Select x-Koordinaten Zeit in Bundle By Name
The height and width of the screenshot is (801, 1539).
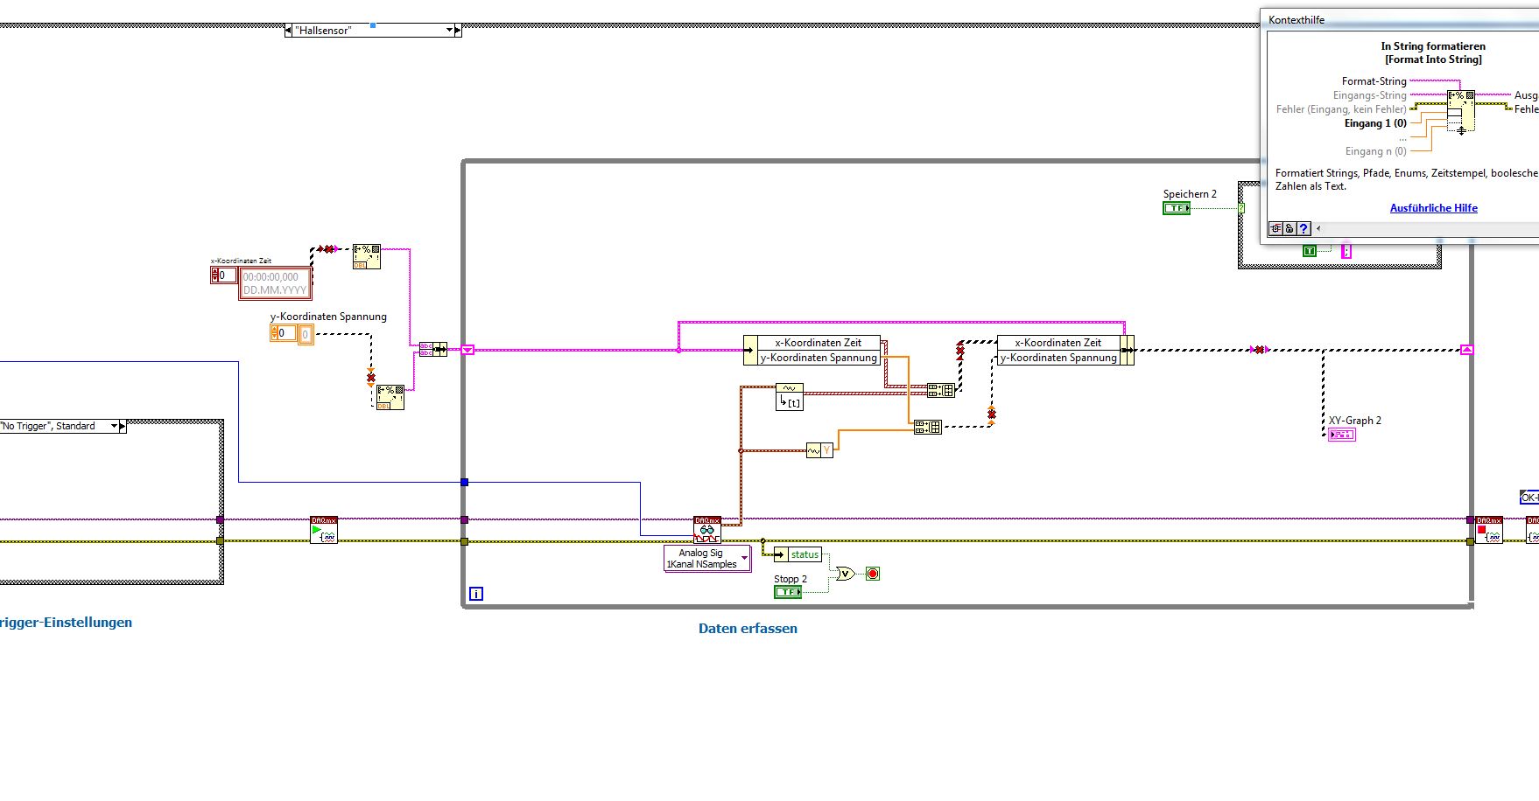coord(1058,343)
